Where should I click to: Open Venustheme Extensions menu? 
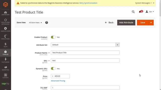6,22
